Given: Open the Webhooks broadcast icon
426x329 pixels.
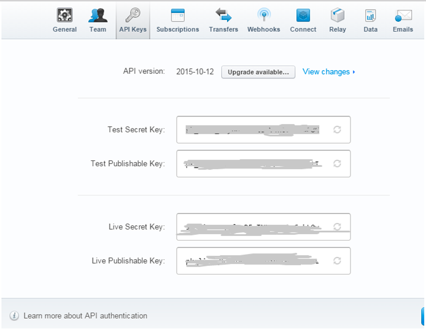Looking at the screenshot, I should (264, 15).
